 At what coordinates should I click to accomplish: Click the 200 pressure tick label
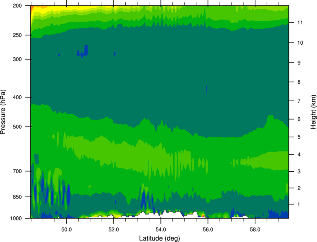click(17, 6)
